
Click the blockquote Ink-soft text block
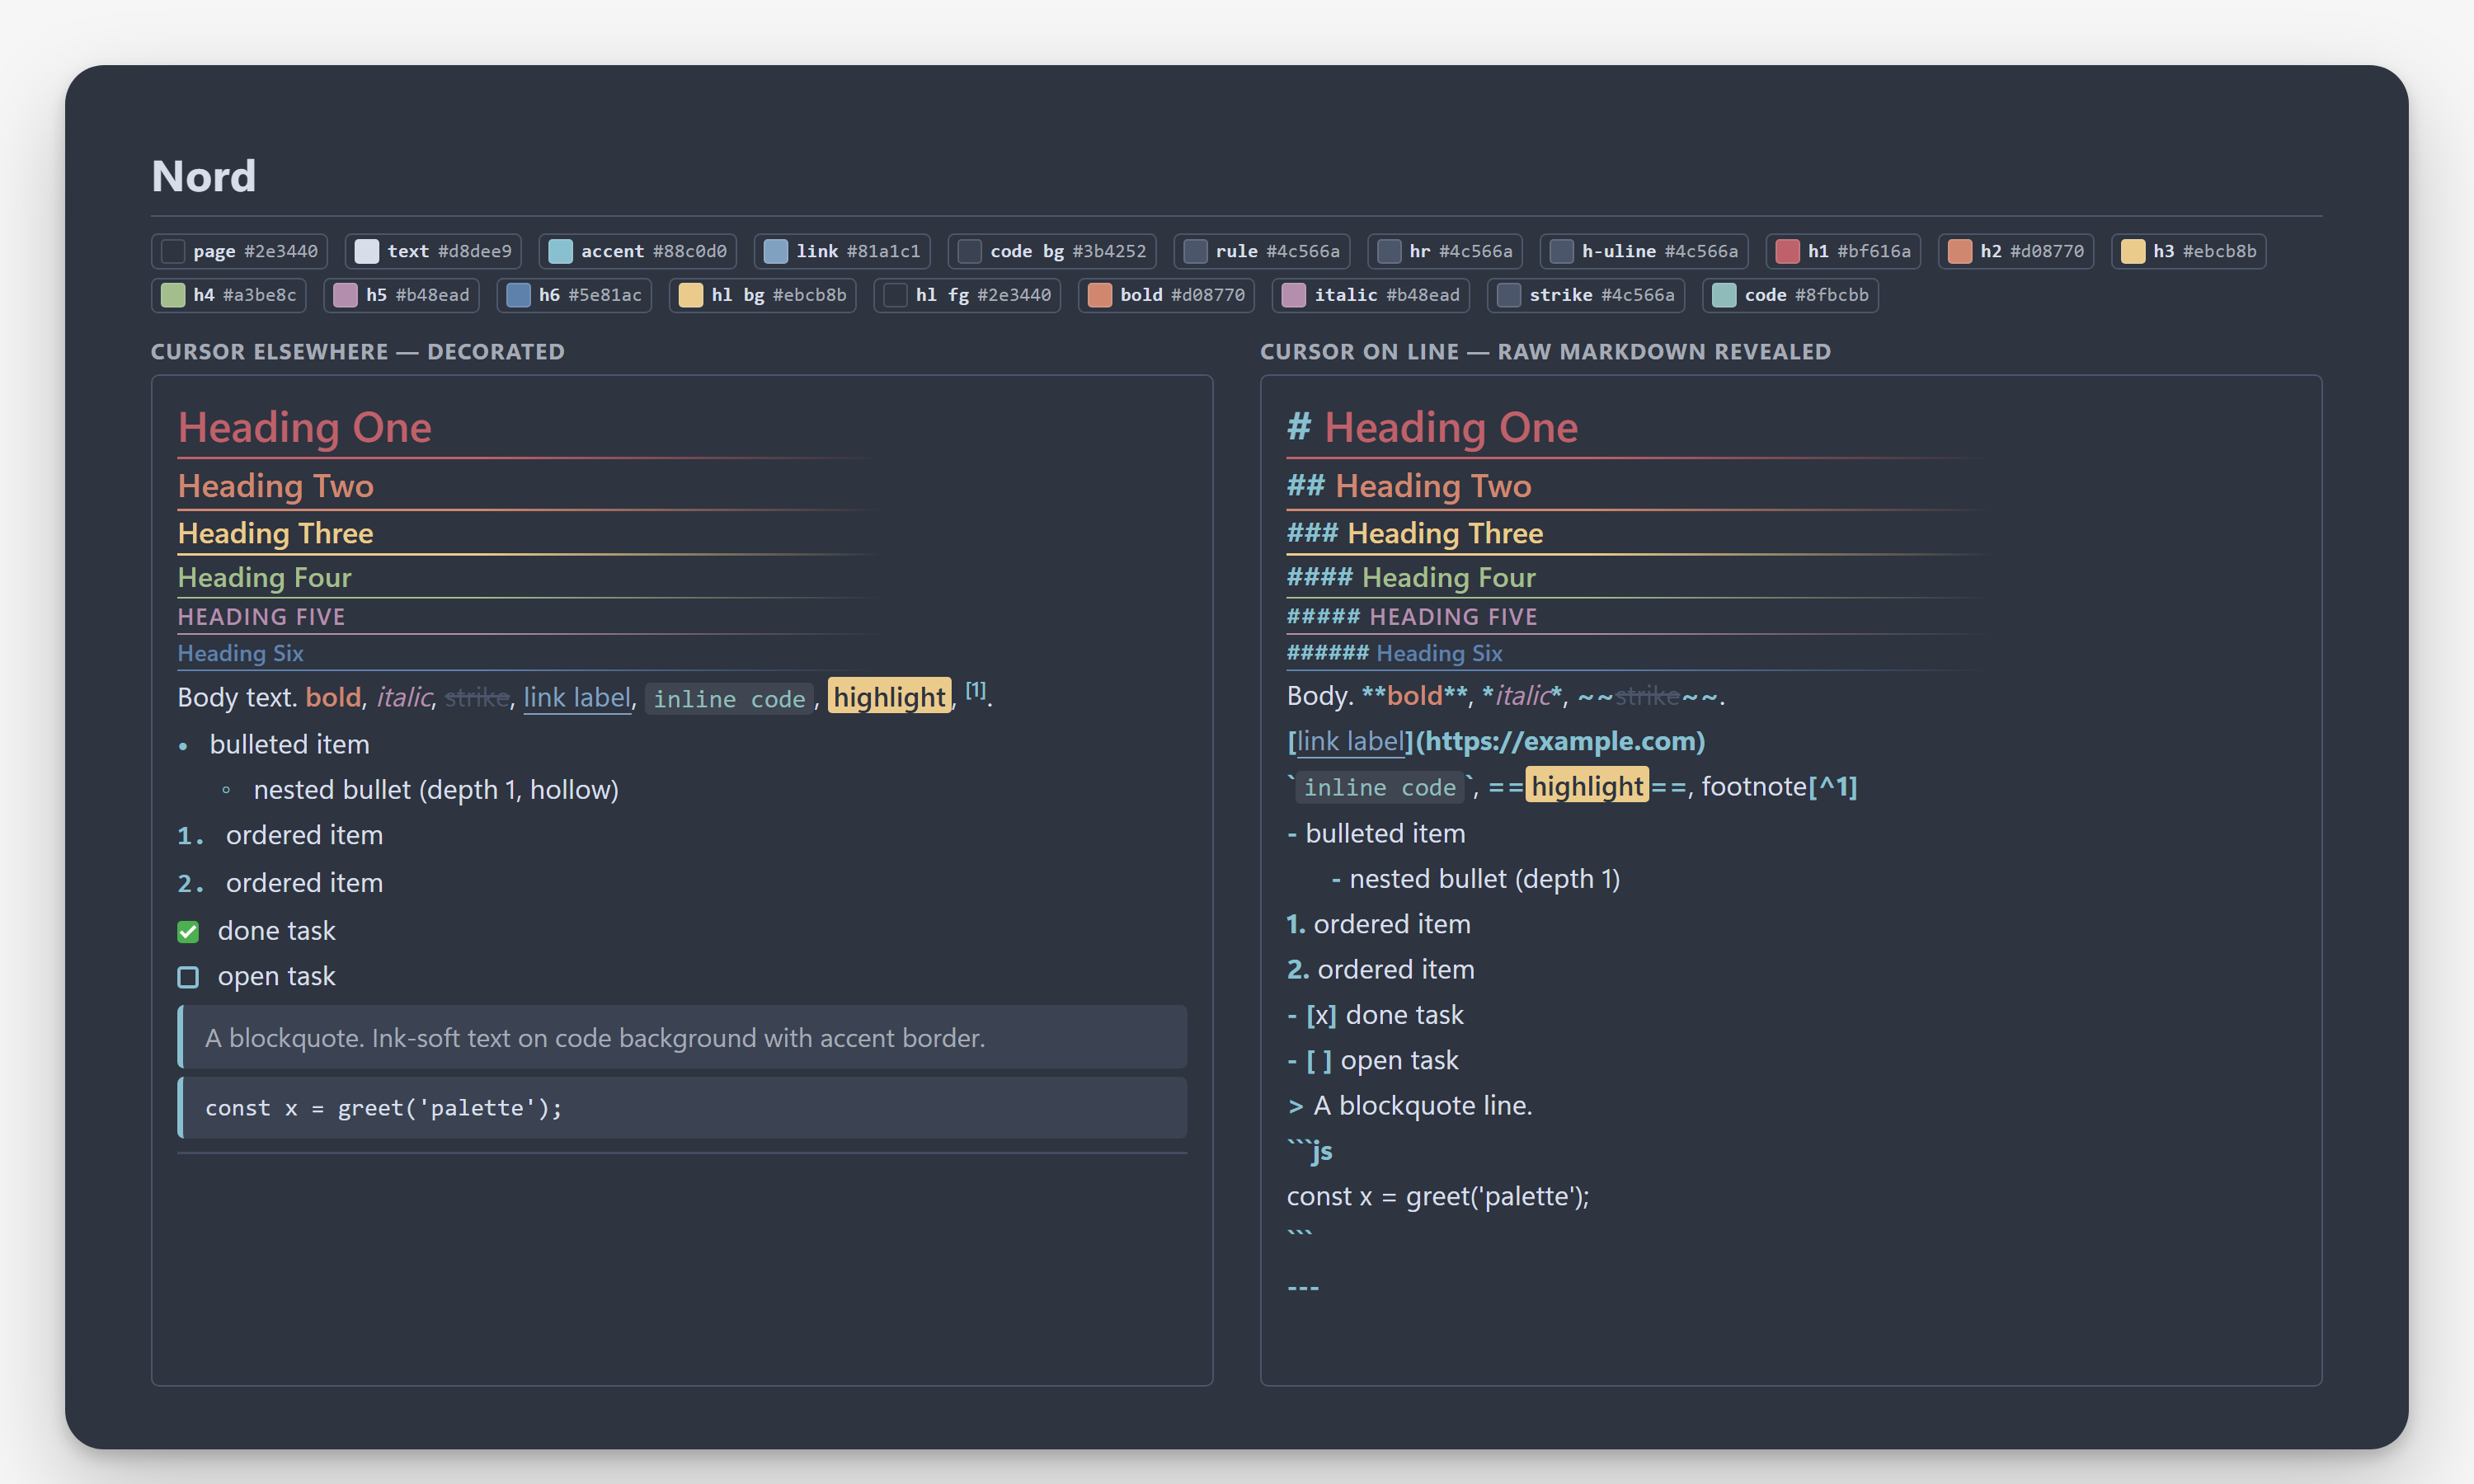tap(682, 1038)
